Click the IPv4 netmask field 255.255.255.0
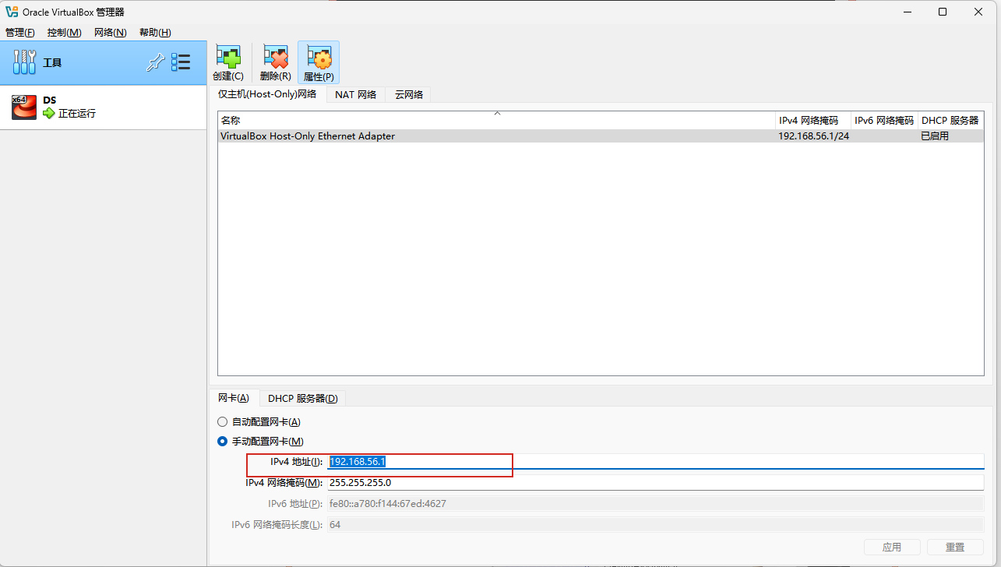This screenshot has height=567, width=1001. pos(656,483)
